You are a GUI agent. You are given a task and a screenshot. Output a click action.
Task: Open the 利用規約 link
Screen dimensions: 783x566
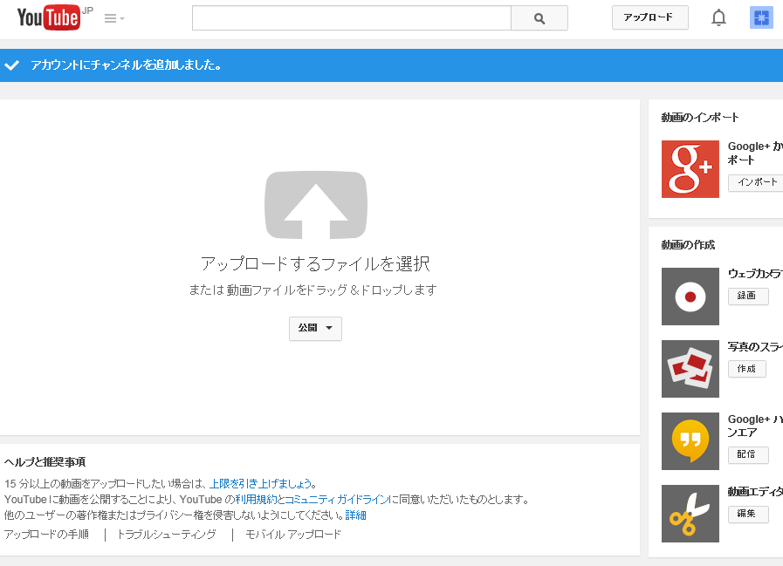pyautogui.click(x=255, y=500)
